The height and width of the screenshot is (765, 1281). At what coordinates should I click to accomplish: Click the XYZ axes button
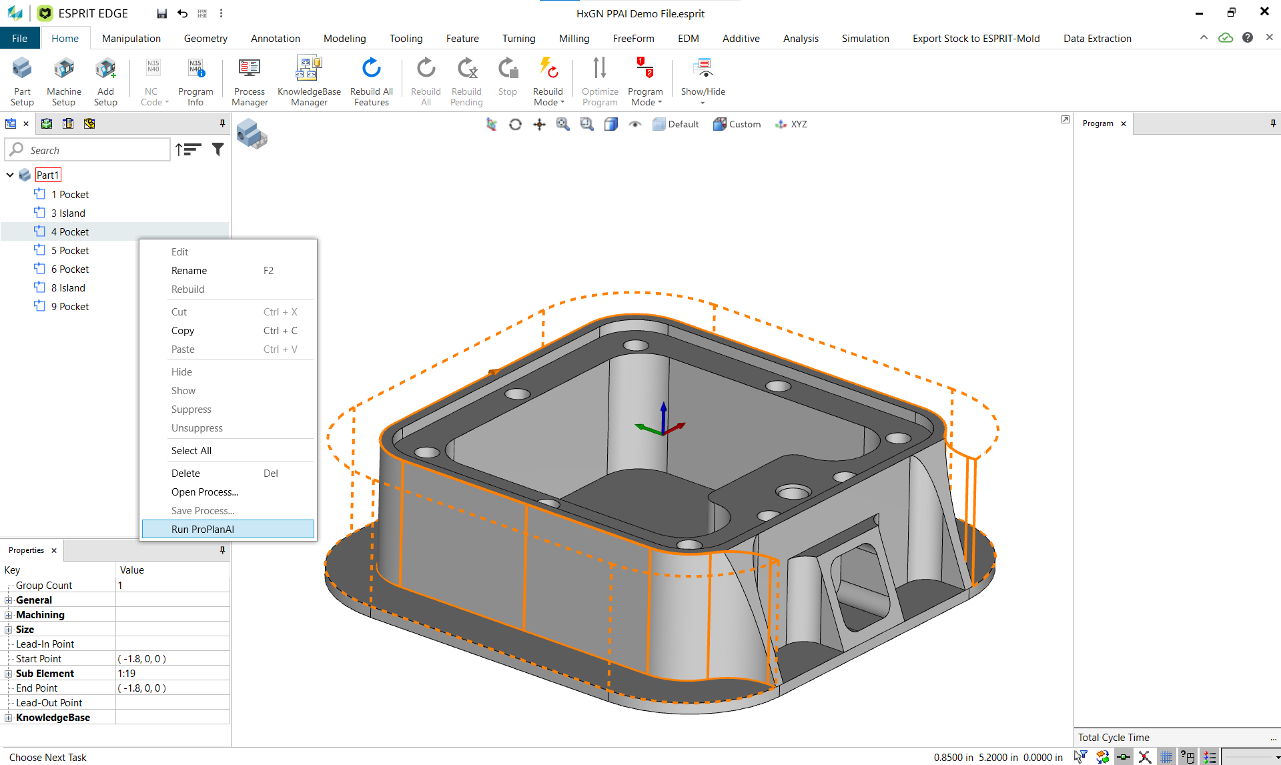[791, 124]
